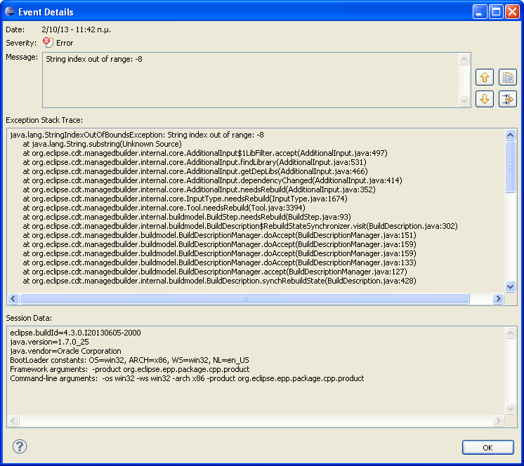The height and width of the screenshot is (466, 524).
Task: Click the Session Data label
Action: coord(29,318)
